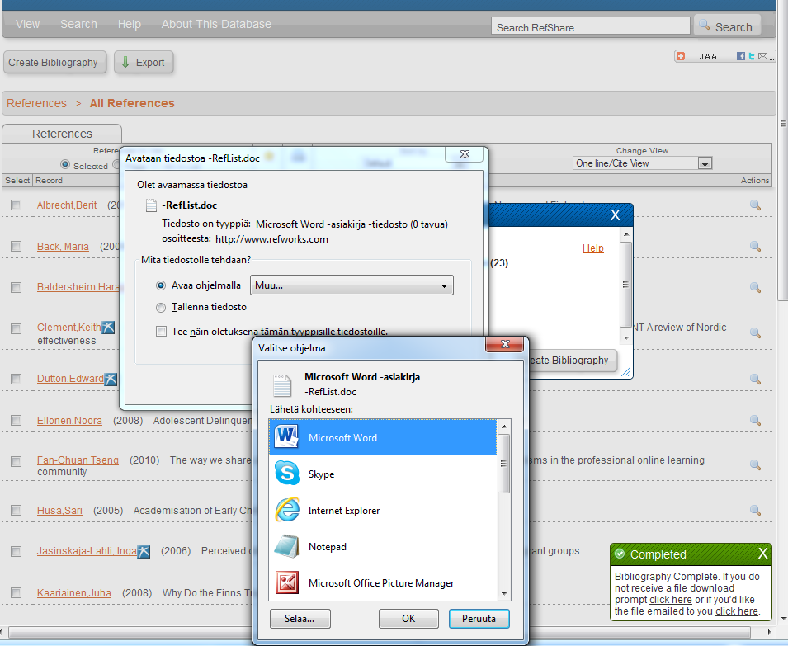
Task: Open the Help link in bibliography popup
Action: 593,248
